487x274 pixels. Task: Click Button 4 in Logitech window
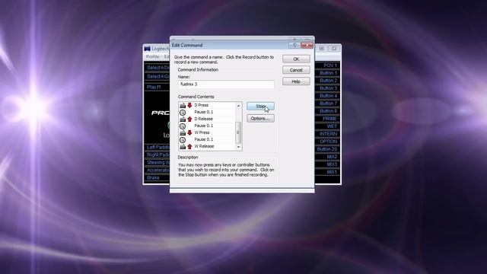click(327, 96)
